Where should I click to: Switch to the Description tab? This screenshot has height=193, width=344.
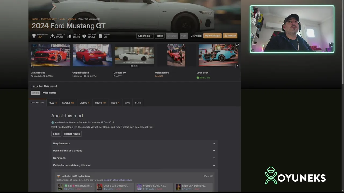[37, 103]
